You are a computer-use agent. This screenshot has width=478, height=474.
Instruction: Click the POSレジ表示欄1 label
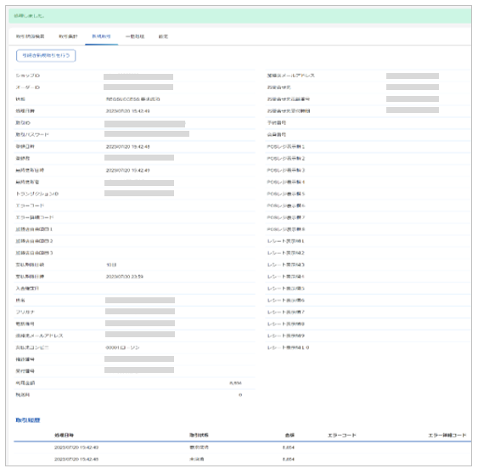[x=286, y=147]
